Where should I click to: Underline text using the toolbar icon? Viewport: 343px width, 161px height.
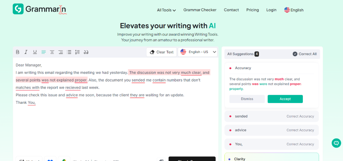pos(35,52)
